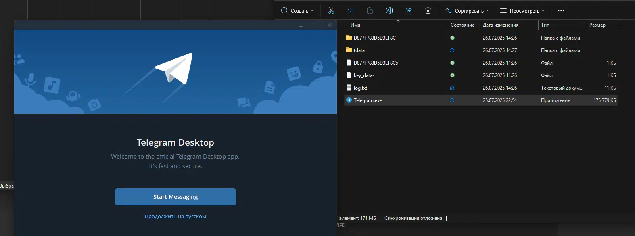Click the Copy icon in Explorer toolbar
635x236 pixels.
(x=351, y=11)
